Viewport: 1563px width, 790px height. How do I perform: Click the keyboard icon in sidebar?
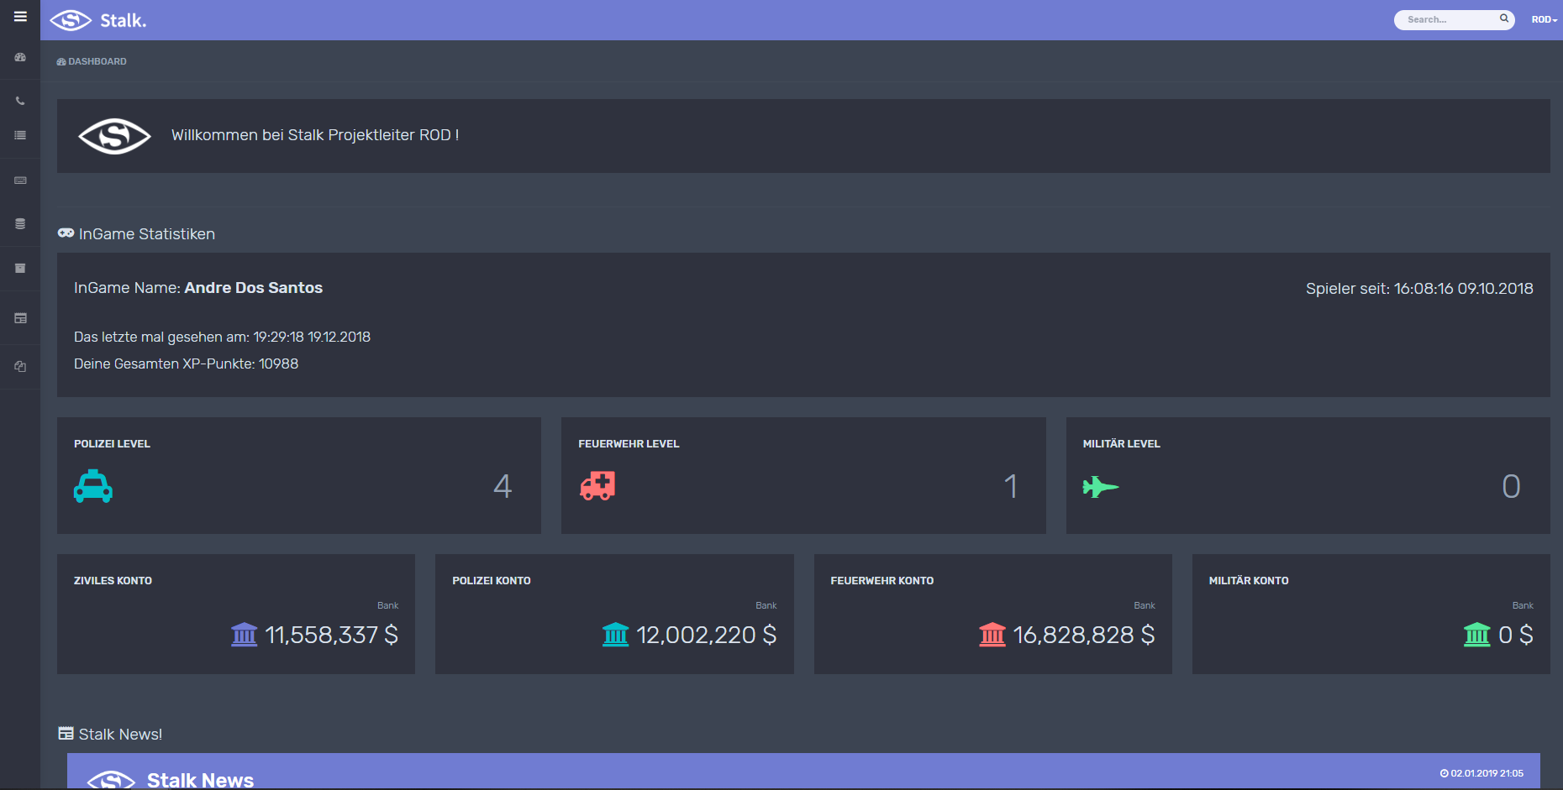coord(20,180)
